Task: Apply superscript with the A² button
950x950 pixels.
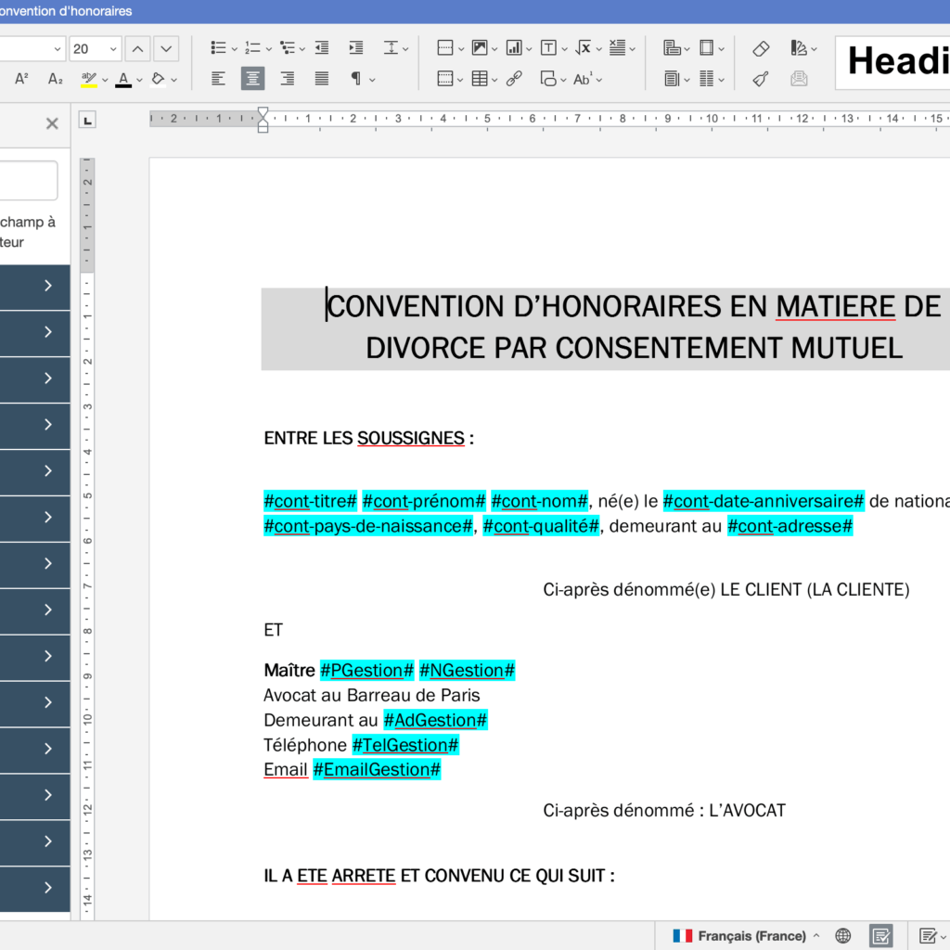Action: coord(21,79)
